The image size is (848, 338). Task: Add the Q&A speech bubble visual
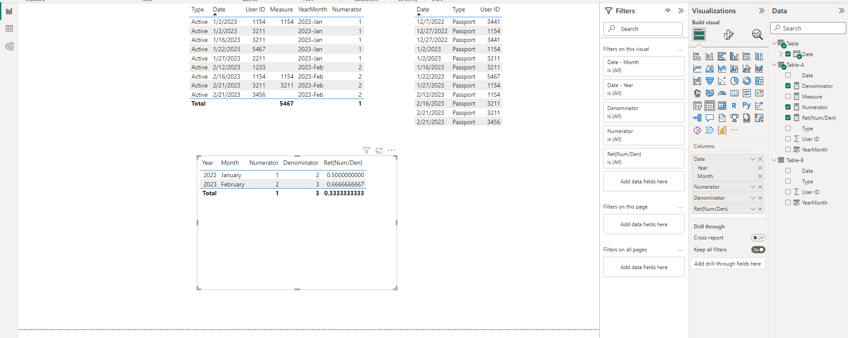[710, 118]
